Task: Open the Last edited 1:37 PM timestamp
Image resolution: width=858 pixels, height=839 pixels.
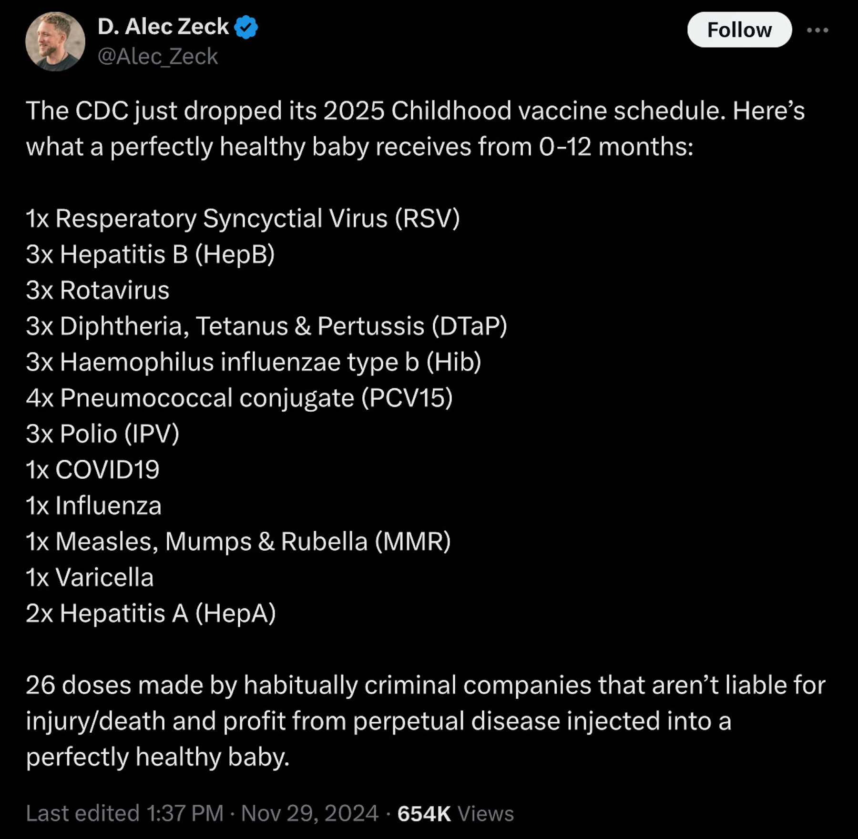Action: click(125, 813)
